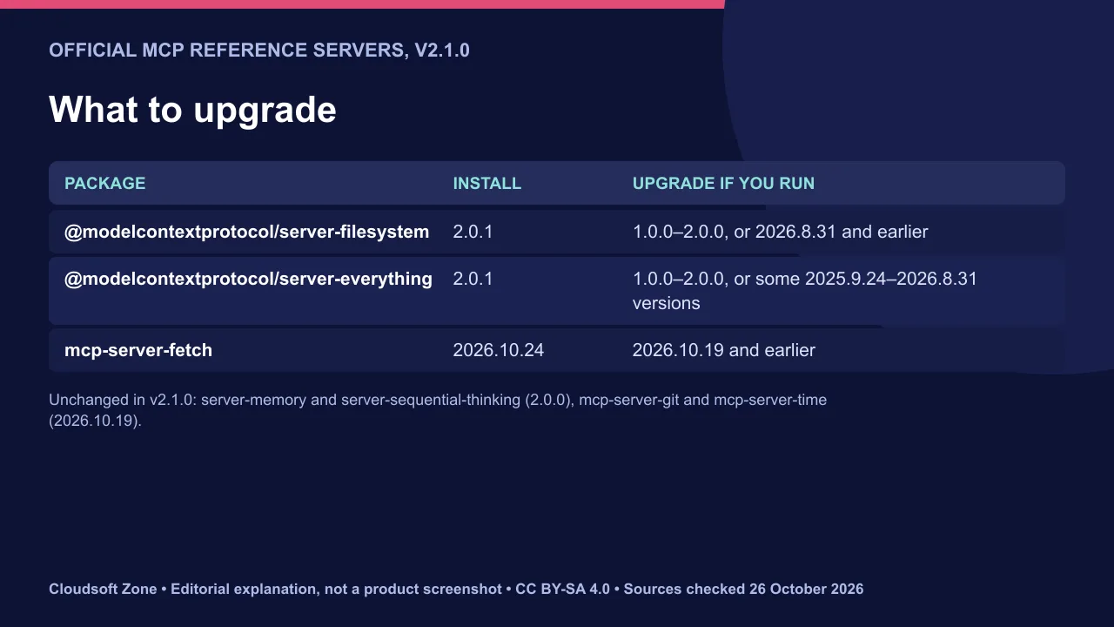Select the '2026.10.19 and earlier' cell
The image size is (1114, 627).
tap(724, 350)
